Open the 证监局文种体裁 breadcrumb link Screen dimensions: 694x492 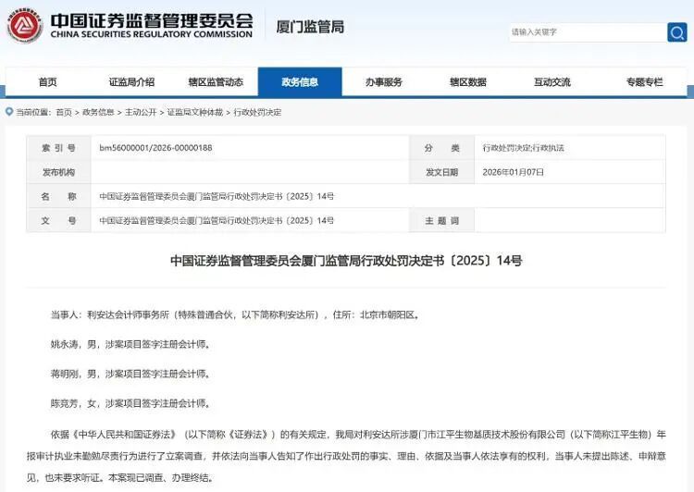[x=195, y=112]
